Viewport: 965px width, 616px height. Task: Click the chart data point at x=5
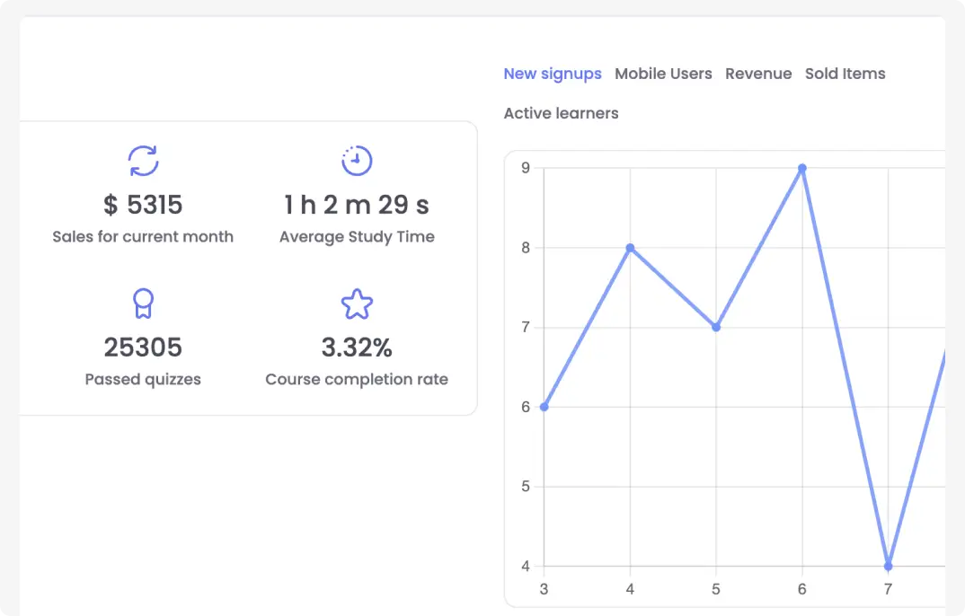pyautogui.click(x=716, y=327)
